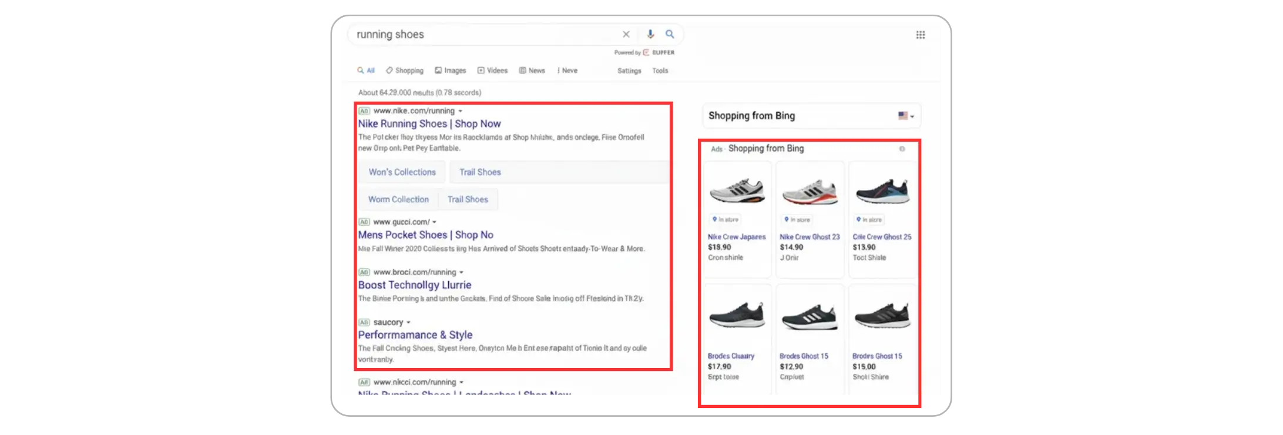Click In store badge on Nike Crew Japares
Screen dimensions: 1283x435
pos(726,219)
